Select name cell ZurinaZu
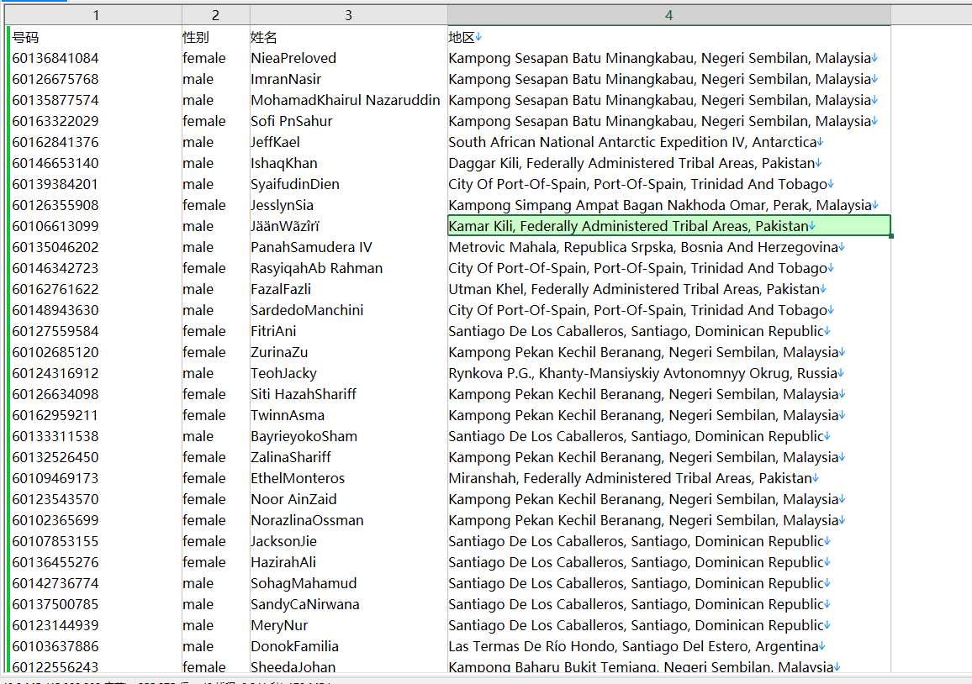This screenshot has width=972, height=684. [348, 353]
